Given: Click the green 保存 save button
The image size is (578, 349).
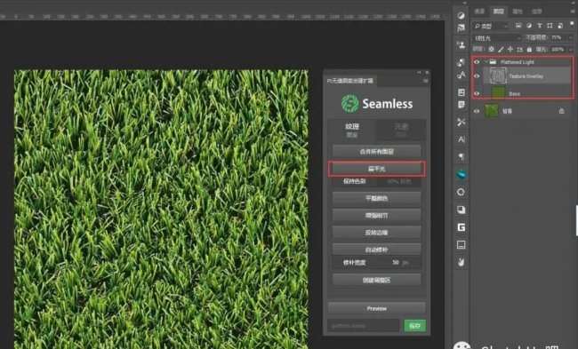Looking at the screenshot, I should [x=414, y=325].
